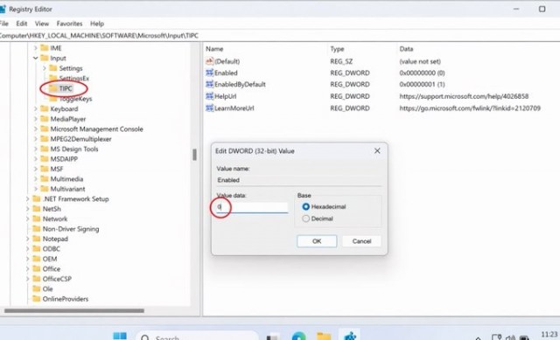Collapse the Input registry key

[x=35, y=58]
